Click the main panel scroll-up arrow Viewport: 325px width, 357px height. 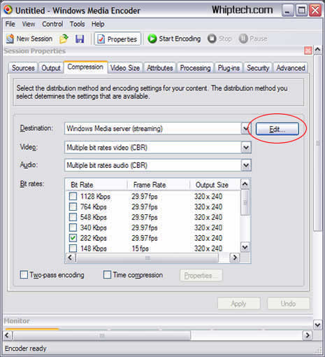click(317, 50)
